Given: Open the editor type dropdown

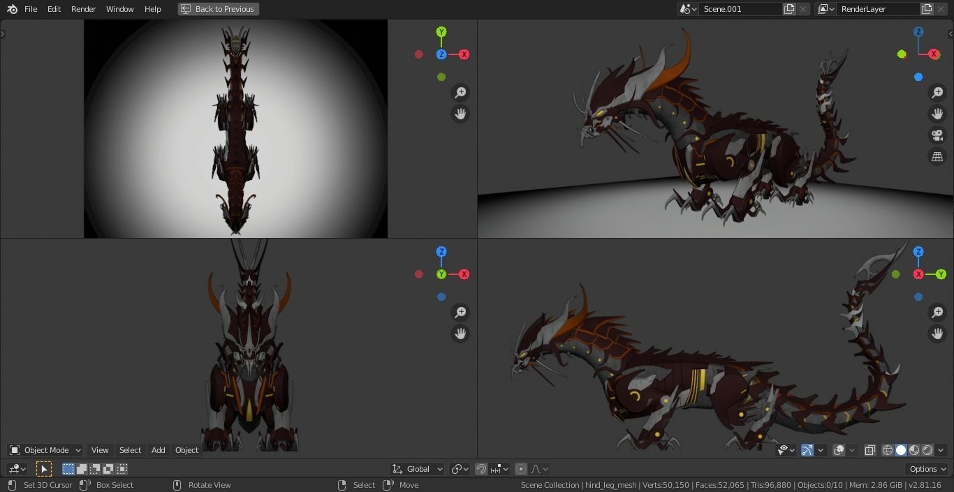Looking at the screenshot, I should (x=17, y=469).
